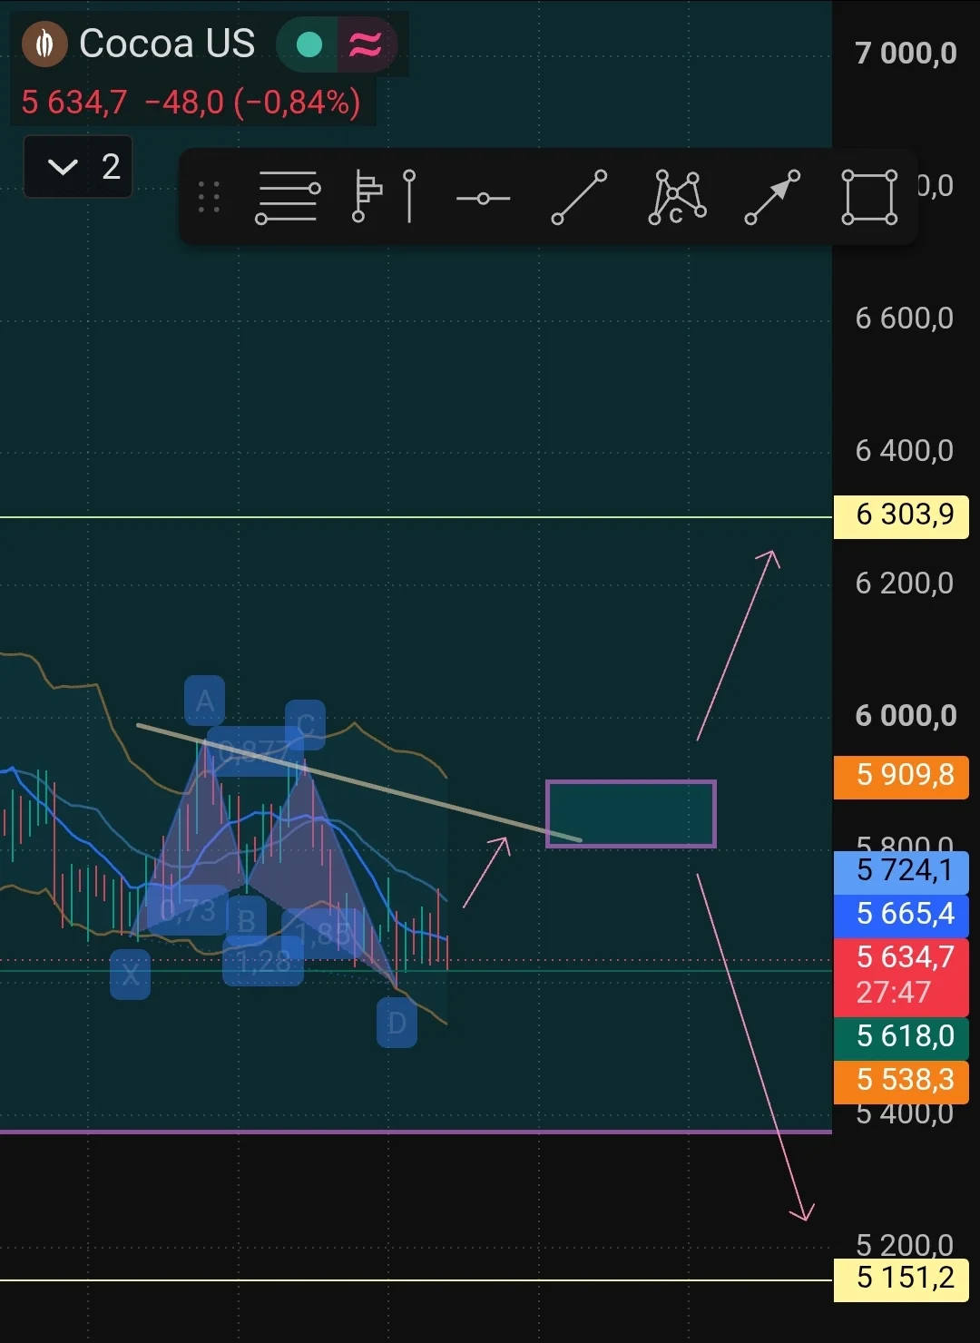980x1343 pixels.
Task: Tap the 1,28 ratio label
Action: (x=263, y=961)
